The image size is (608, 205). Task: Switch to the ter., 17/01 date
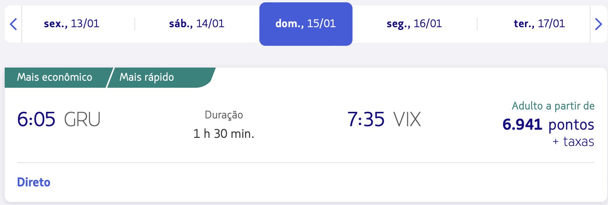539,24
